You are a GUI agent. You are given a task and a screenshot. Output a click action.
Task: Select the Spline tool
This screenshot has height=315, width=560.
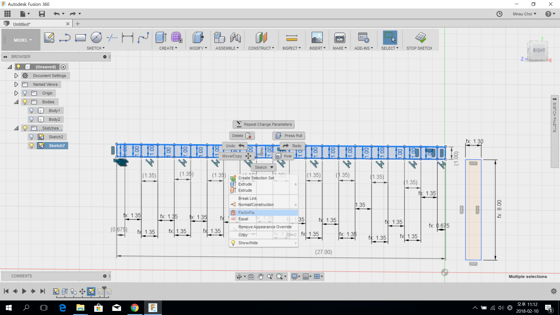(x=143, y=38)
